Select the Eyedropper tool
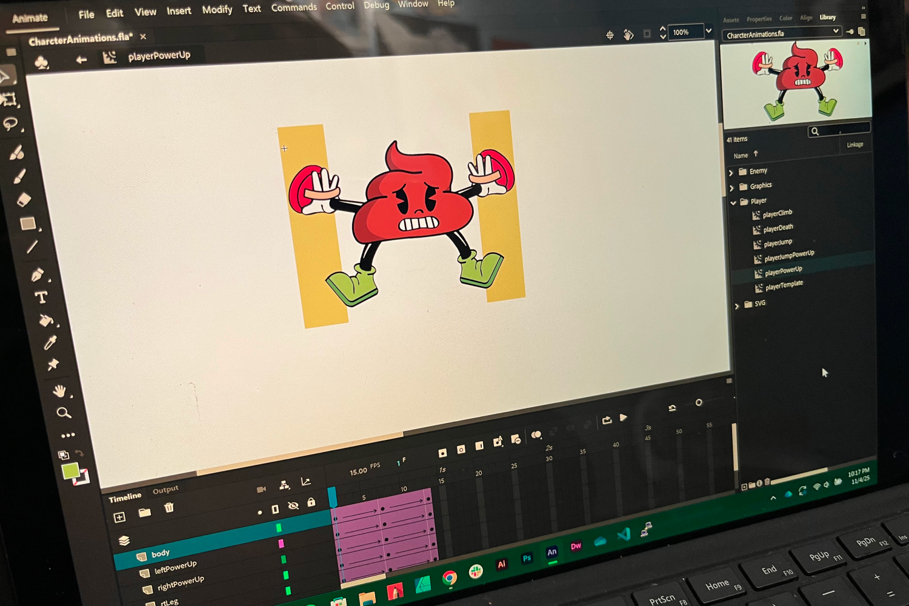 coord(50,342)
